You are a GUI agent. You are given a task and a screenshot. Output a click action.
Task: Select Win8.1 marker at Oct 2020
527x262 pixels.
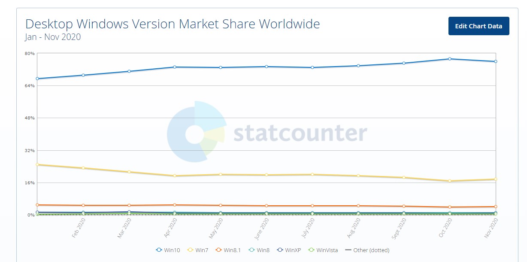click(x=449, y=207)
